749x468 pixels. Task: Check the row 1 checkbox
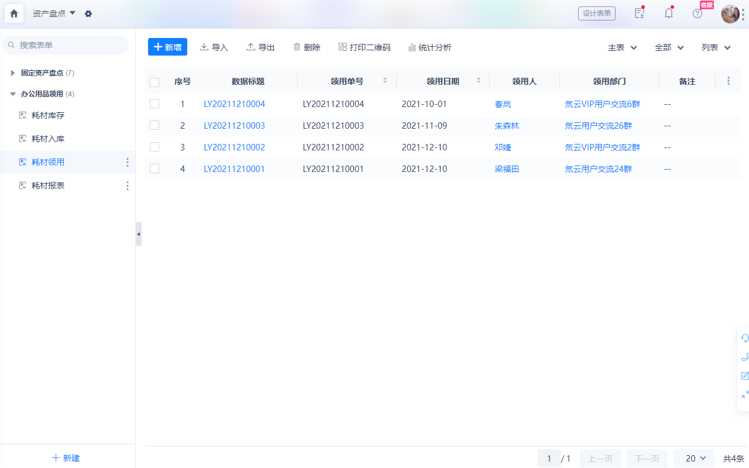coord(154,104)
